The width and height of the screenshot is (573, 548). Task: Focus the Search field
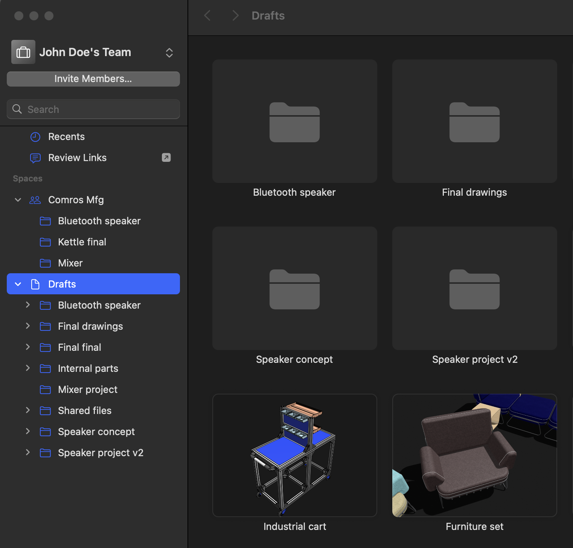[x=93, y=109]
